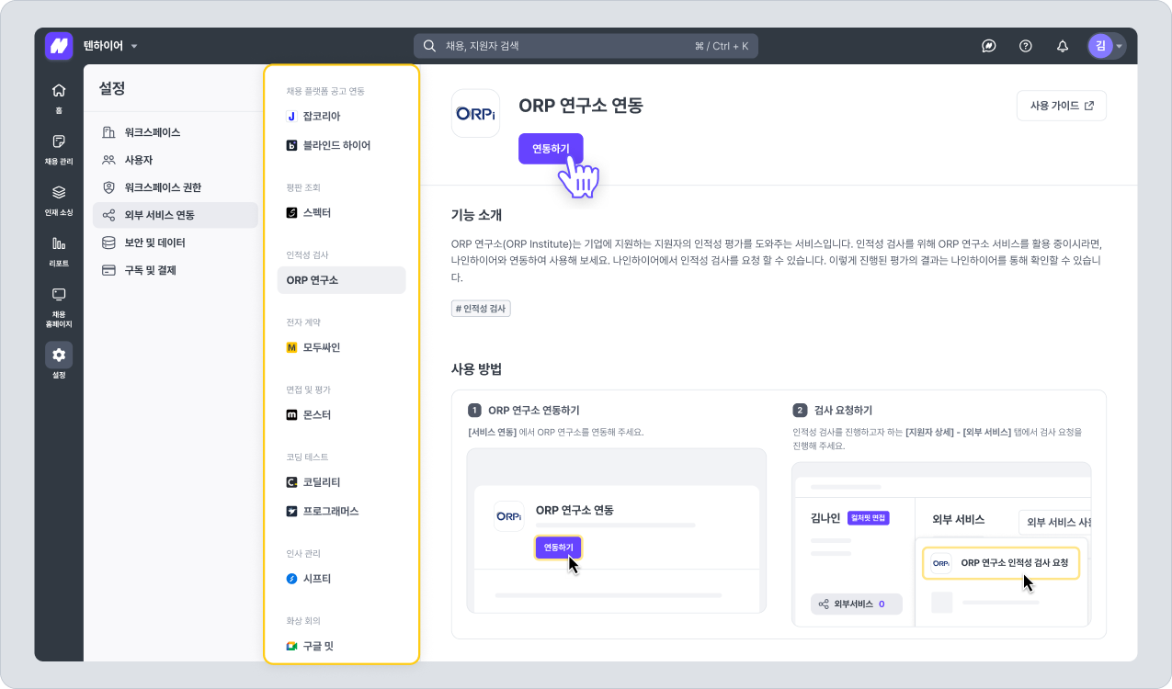Click the help question mark icon
The image size is (1172, 689).
coord(1026,46)
